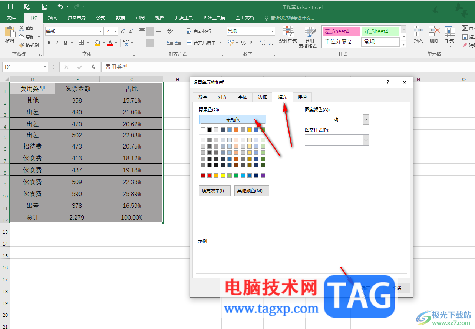
Task: Click the dialog help question mark
Action: (x=388, y=82)
